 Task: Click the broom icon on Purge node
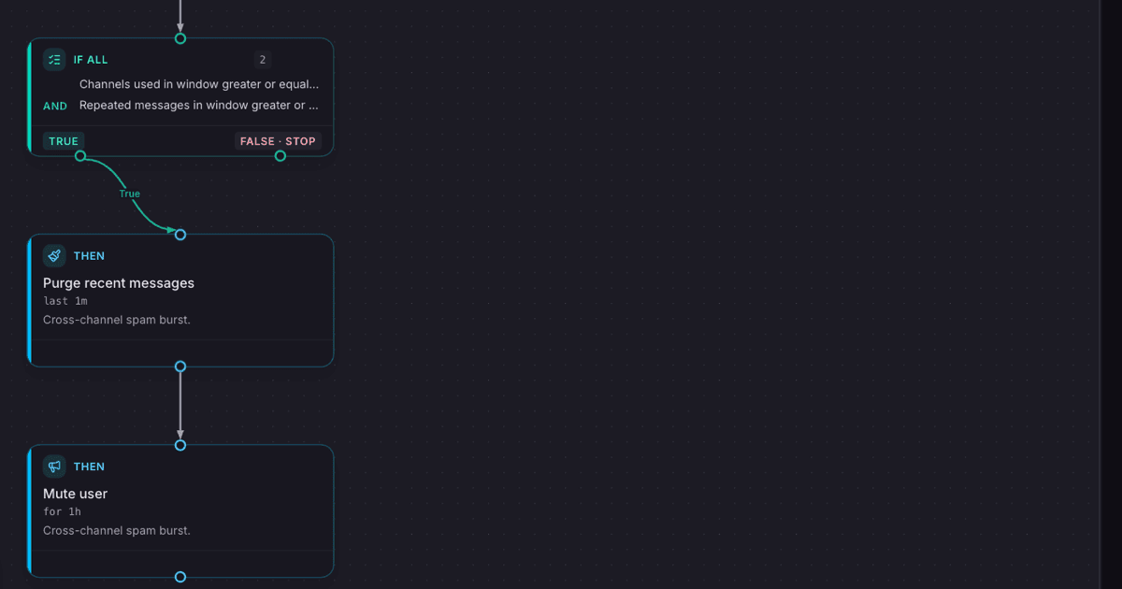pyautogui.click(x=54, y=256)
